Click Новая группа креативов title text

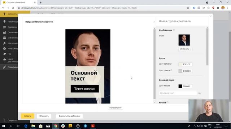pyautogui.click(x=175, y=21)
